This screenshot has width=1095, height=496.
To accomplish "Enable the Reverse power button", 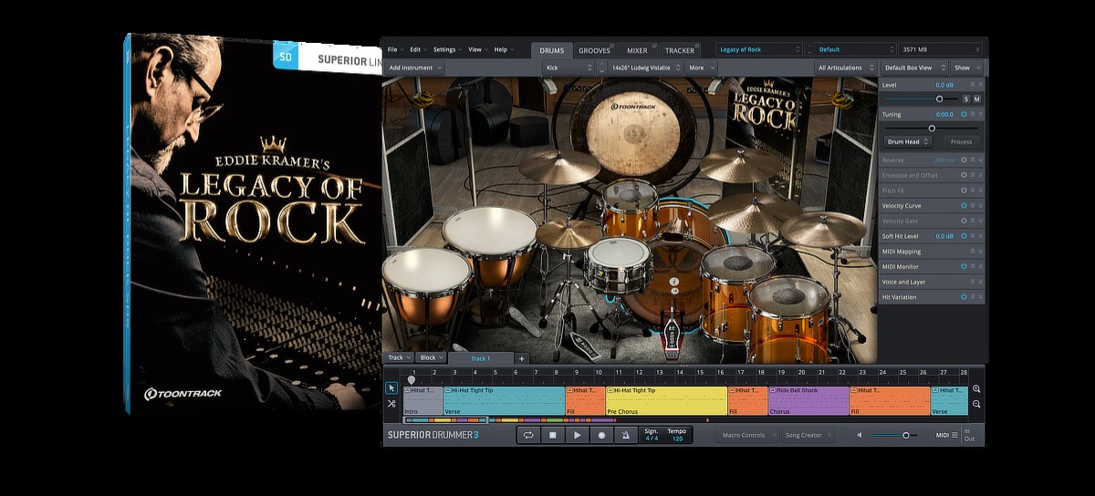I will [964, 160].
